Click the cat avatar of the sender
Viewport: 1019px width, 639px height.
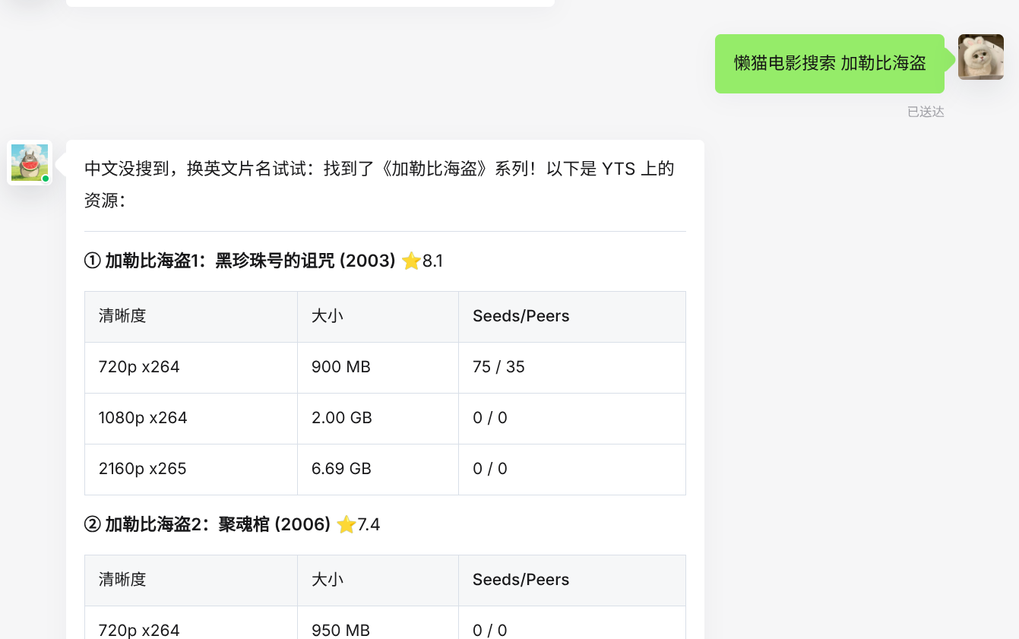[x=980, y=57]
